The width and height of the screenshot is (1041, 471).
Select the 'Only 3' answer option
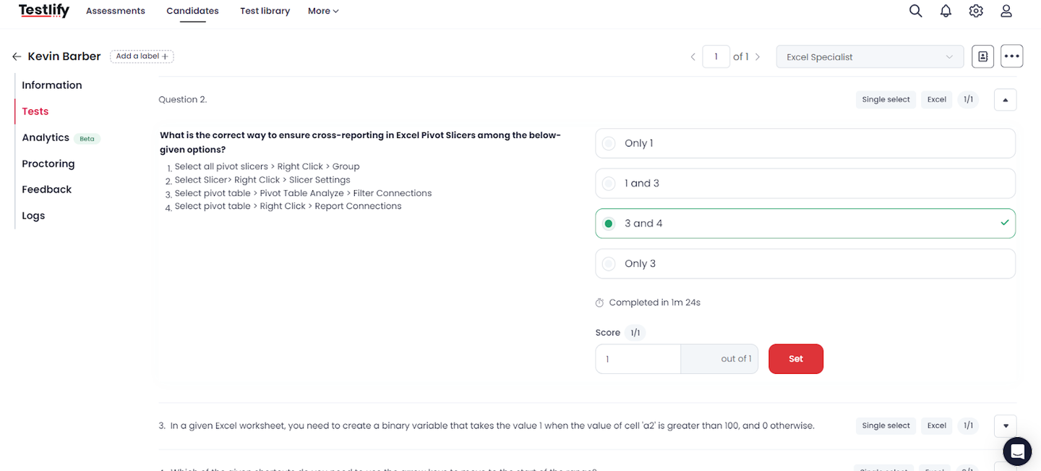click(805, 263)
